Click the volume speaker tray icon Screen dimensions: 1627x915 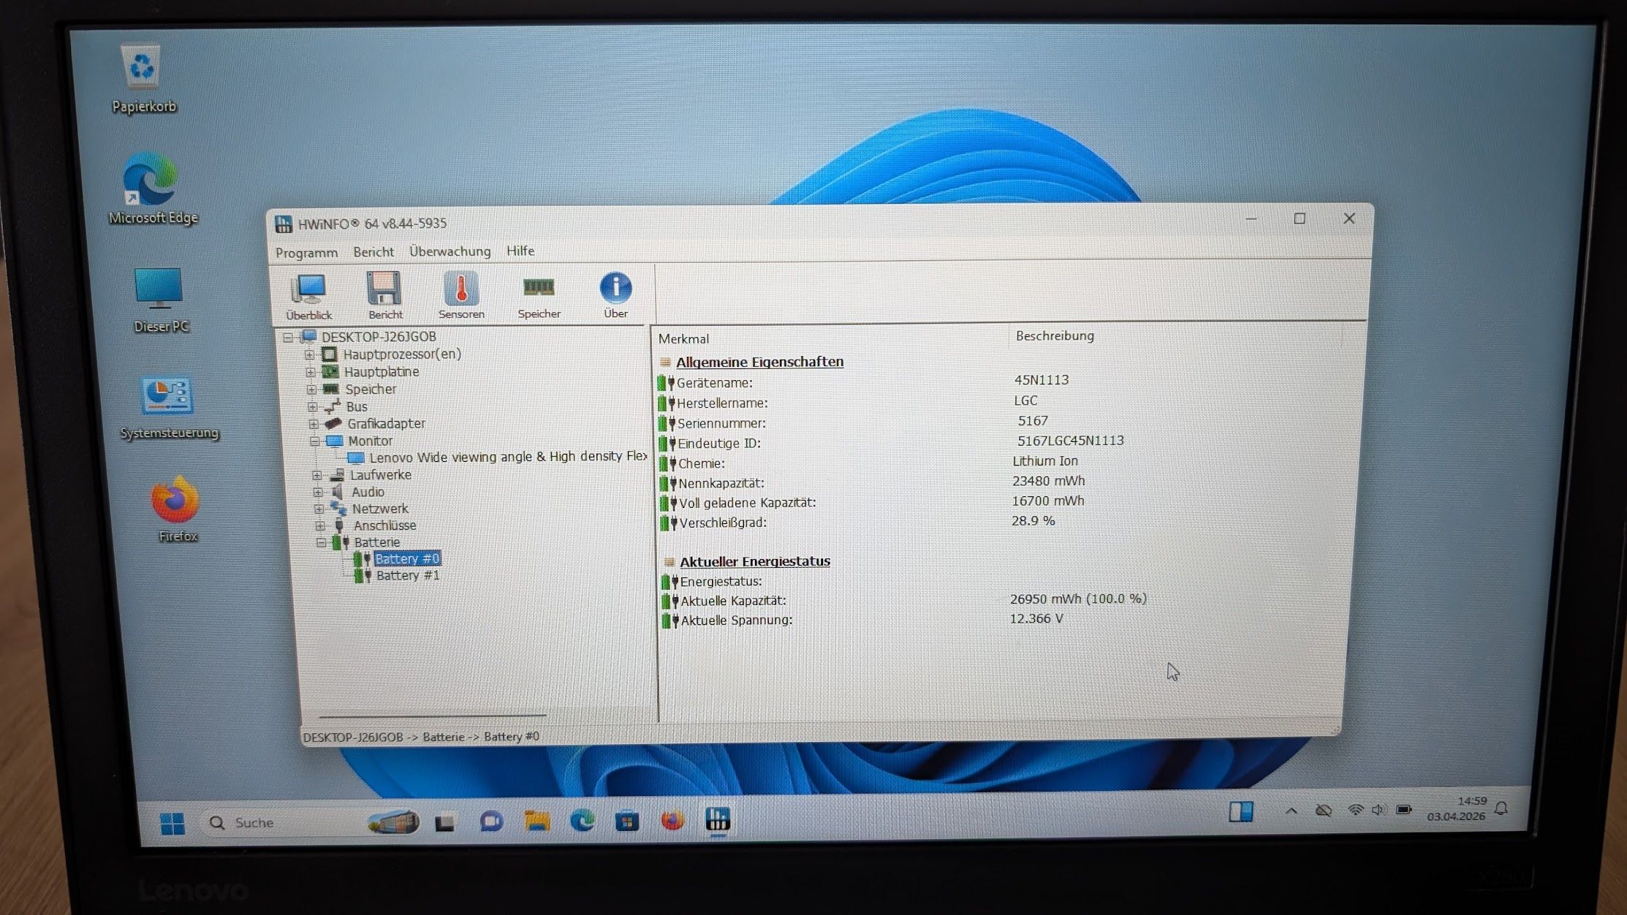point(1379,810)
